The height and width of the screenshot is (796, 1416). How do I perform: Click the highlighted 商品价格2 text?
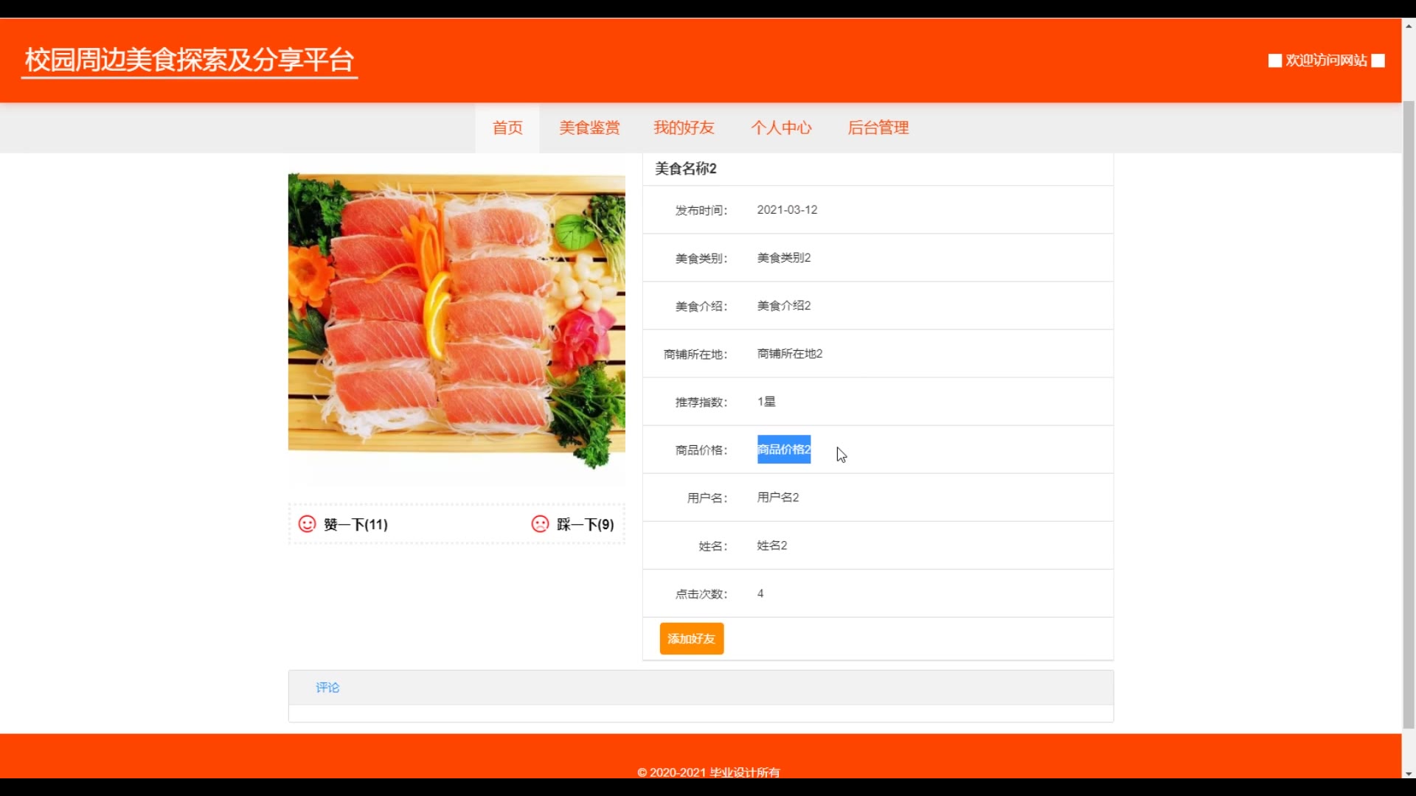click(783, 450)
